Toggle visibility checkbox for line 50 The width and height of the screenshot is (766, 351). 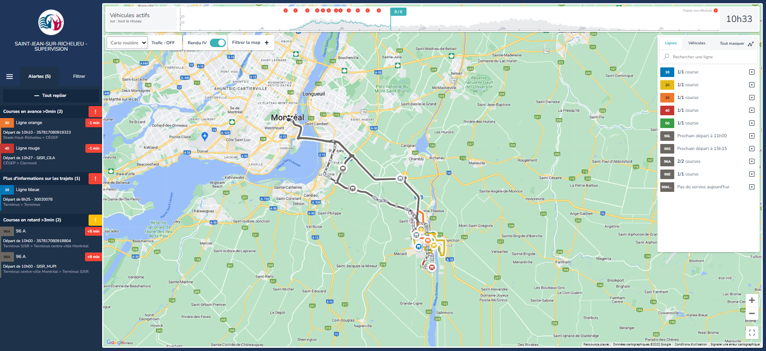(x=752, y=123)
